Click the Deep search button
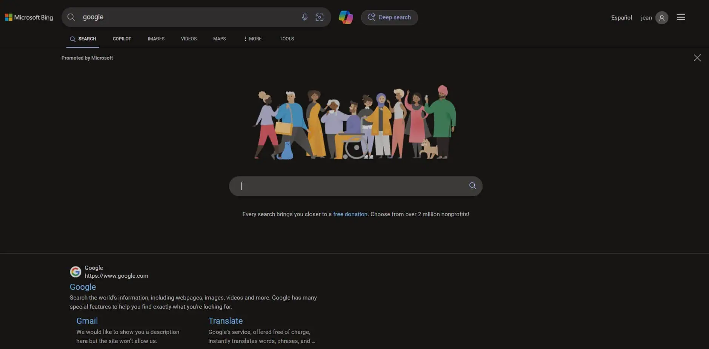The height and width of the screenshot is (349, 709). tap(389, 17)
